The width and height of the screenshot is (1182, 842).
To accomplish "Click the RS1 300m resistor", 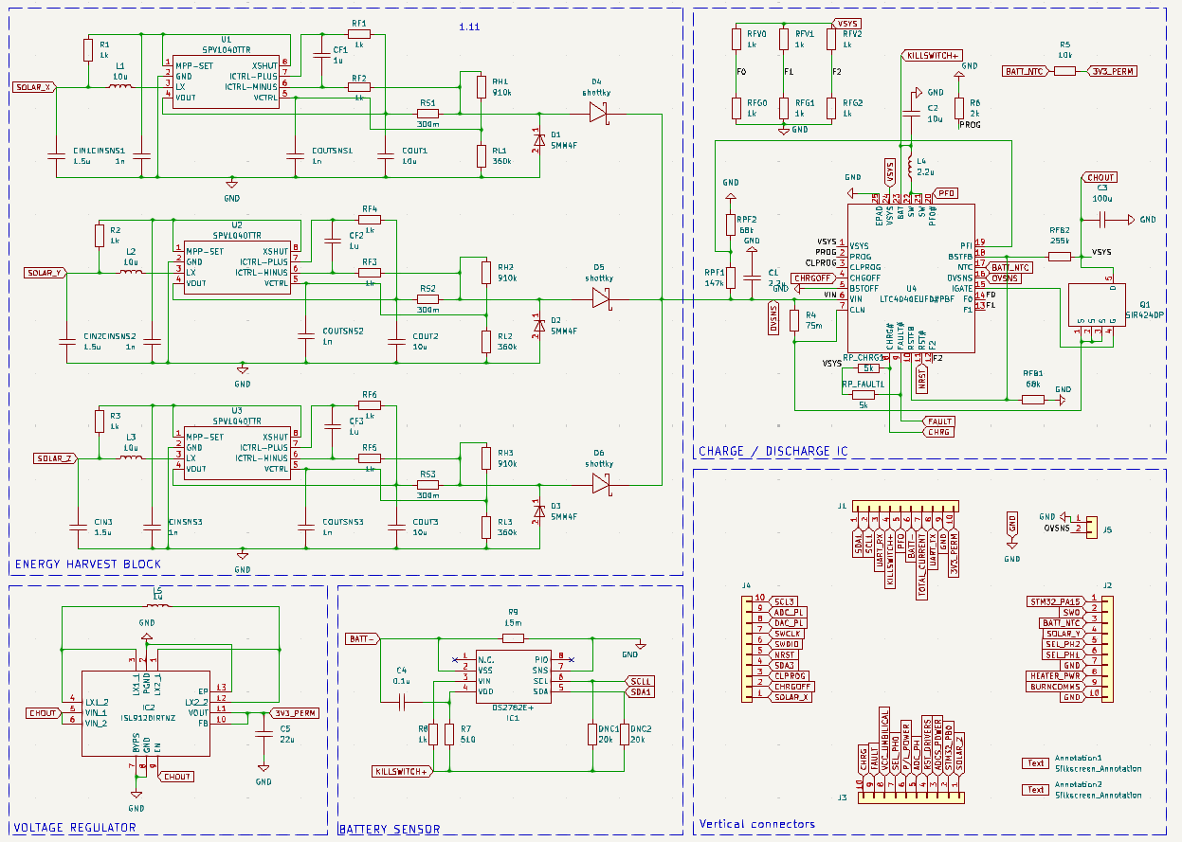I will click(428, 114).
